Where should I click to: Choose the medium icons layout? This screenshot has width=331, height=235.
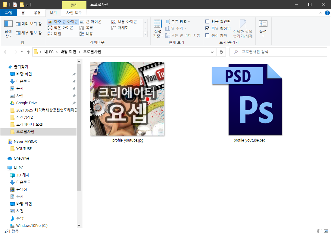pyautogui.click(x=124, y=22)
